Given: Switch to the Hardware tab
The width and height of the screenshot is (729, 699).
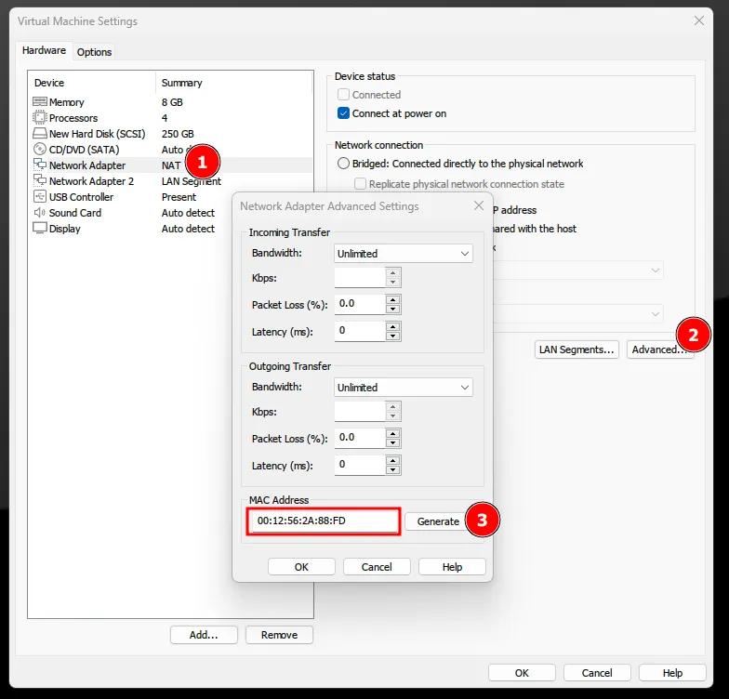Looking at the screenshot, I should (44, 50).
